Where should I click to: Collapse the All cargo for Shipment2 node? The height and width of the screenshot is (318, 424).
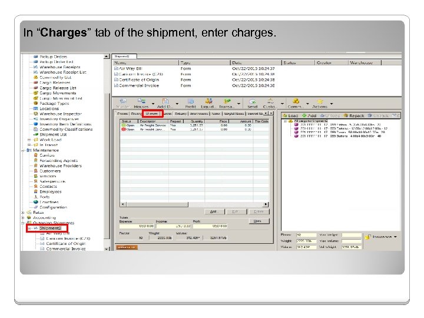click(x=285, y=121)
